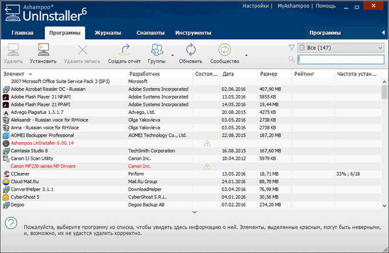Click the AOMEI Backupper Professional icon
Image resolution: width=389 pixels, height=253 pixels.
(x=6, y=136)
